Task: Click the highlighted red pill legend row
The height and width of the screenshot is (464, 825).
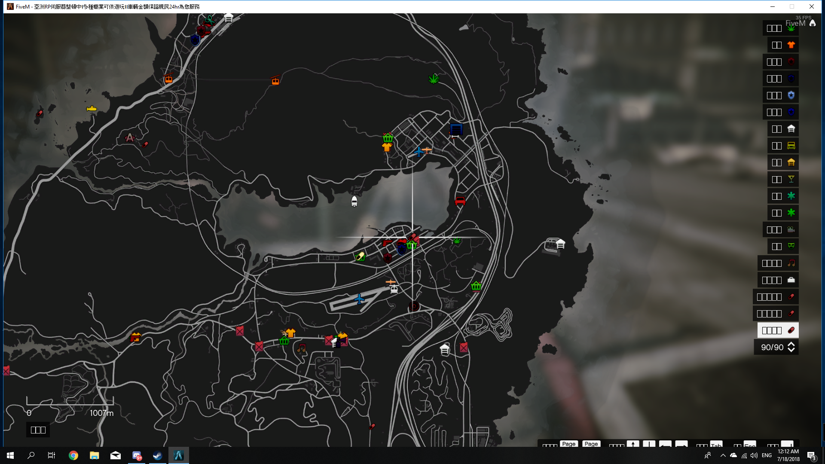Action: 778,330
